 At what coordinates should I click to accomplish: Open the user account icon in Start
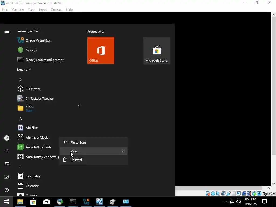coord(7,138)
